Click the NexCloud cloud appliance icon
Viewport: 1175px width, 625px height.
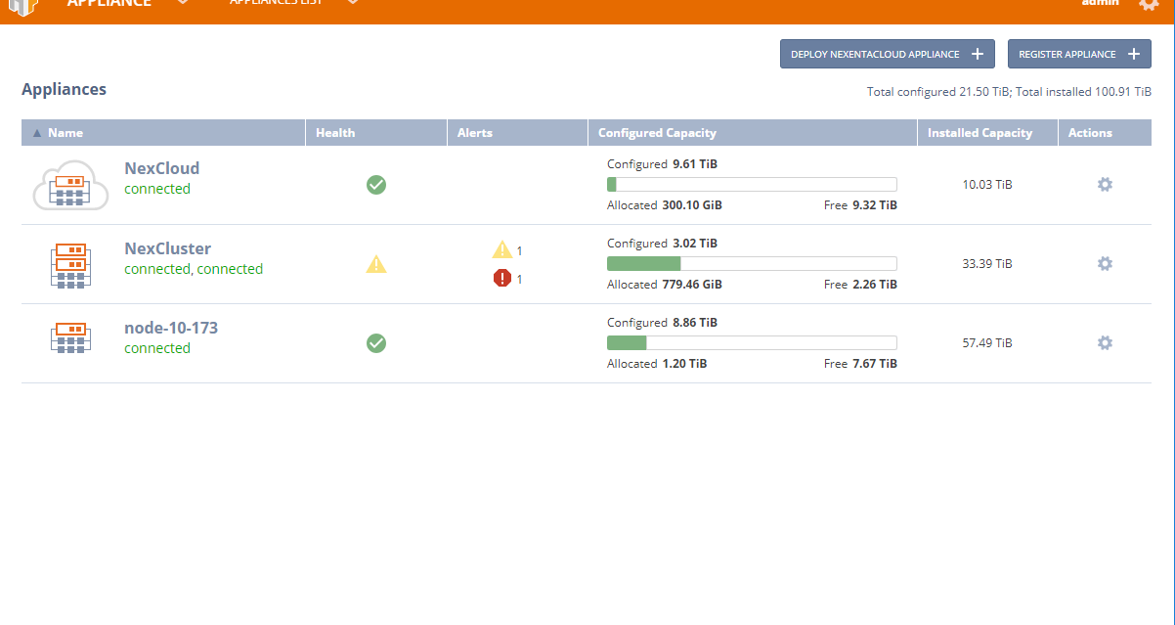pyautogui.click(x=70, y=185)
